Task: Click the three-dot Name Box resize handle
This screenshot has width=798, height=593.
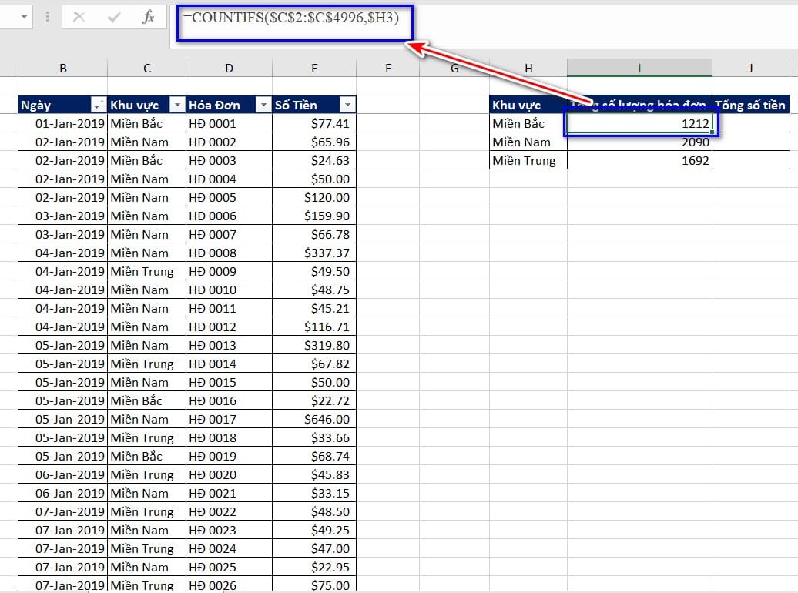Action: [x=48, y=17]
